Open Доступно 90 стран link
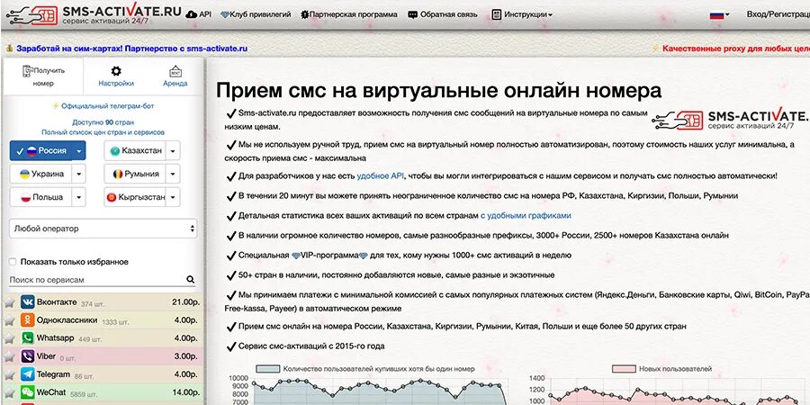This screenshot has height=405, width=810. coord(103,122)
